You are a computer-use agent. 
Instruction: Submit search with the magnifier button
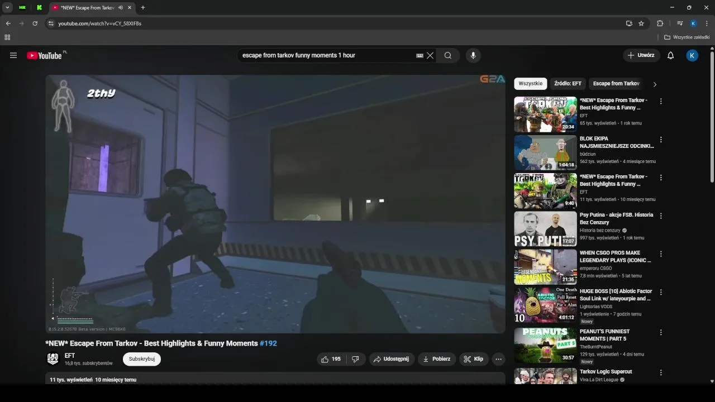448,55
